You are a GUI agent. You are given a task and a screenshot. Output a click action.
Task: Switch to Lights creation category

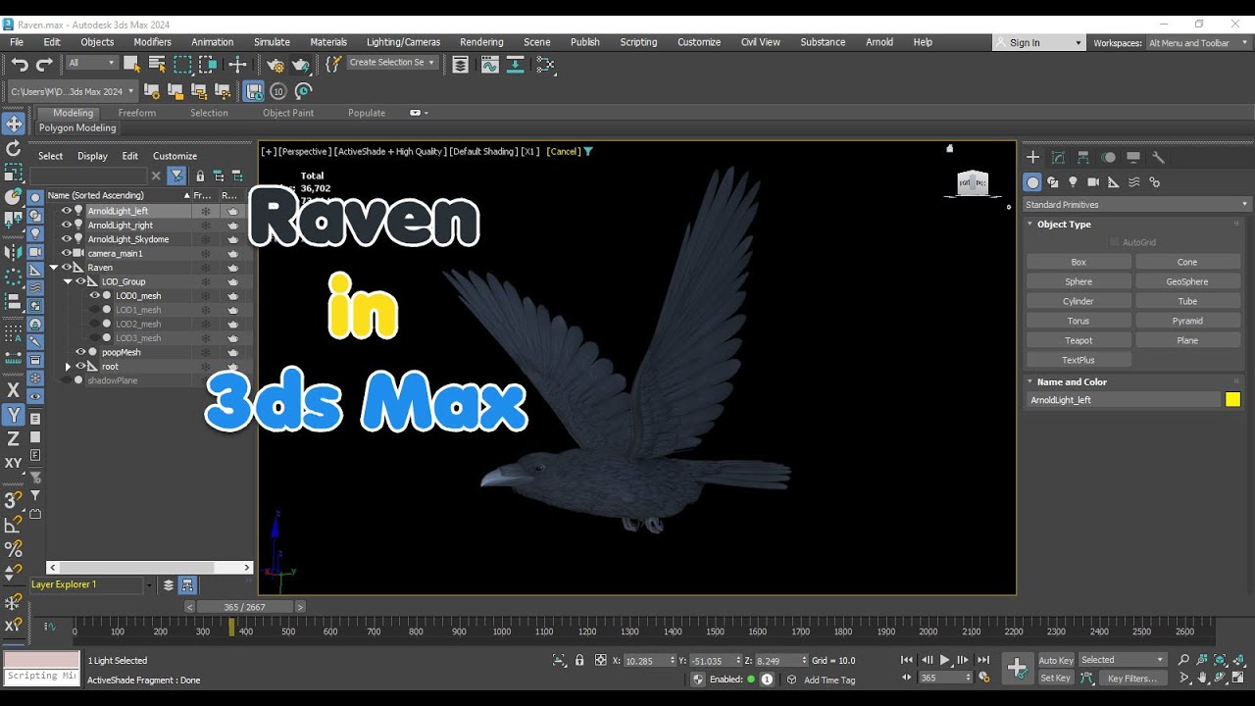click(1073, 182)
